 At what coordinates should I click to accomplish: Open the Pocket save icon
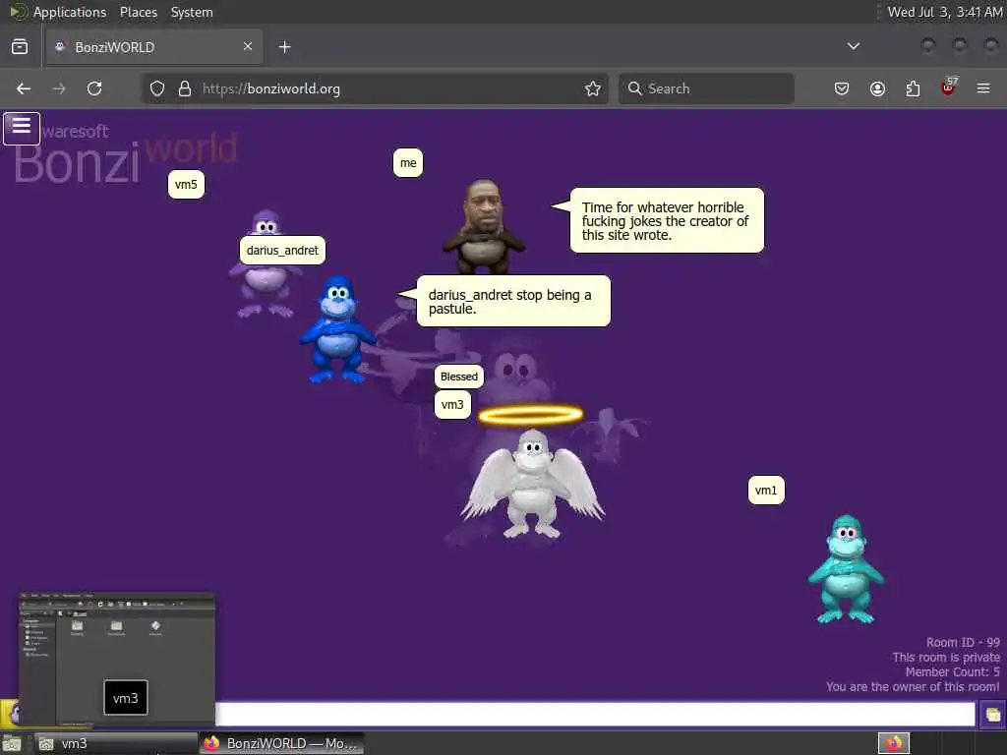(x=842, y=88)
